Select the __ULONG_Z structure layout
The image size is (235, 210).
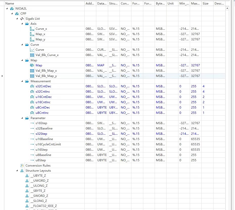[39, 186]
